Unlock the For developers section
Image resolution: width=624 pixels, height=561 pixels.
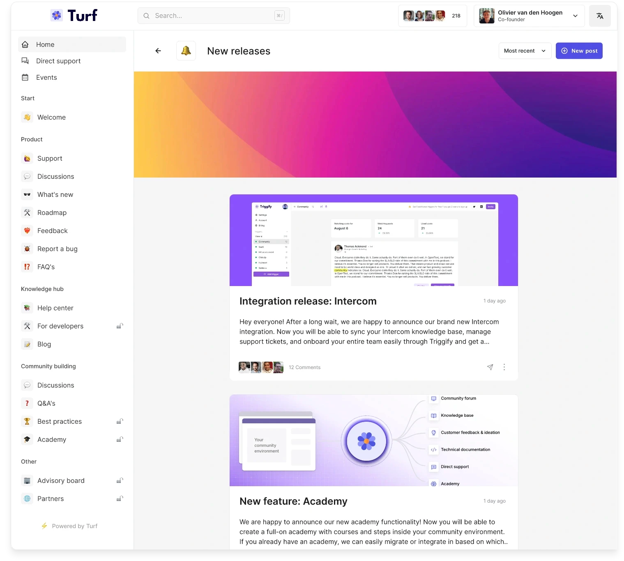120,326
